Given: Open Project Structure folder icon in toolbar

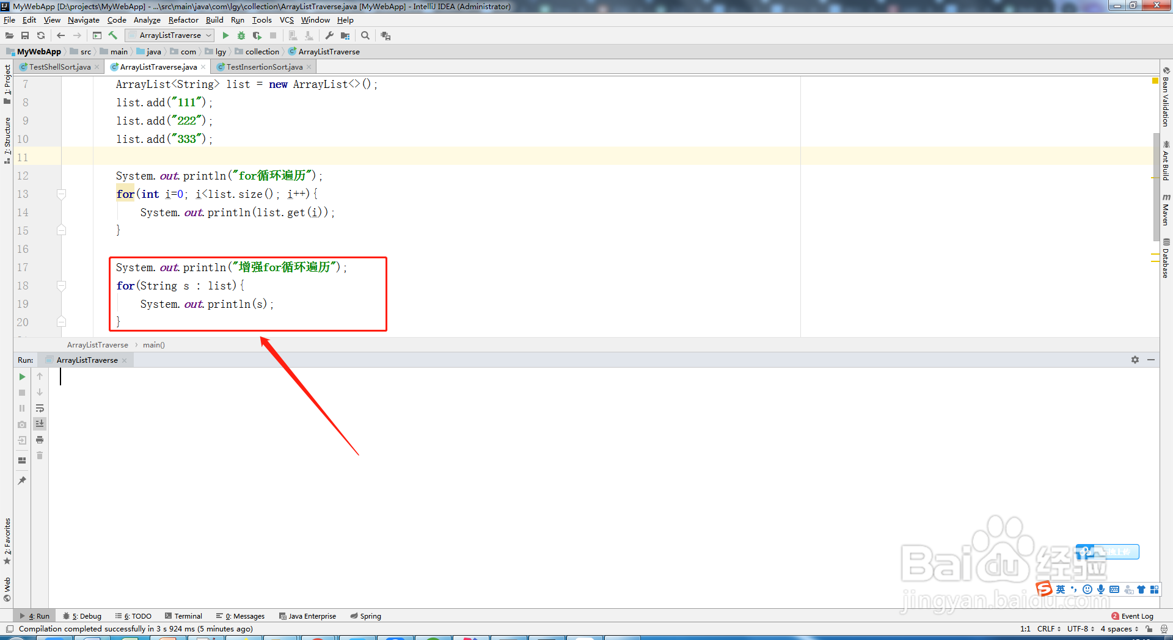Looking at the screenshot, I should coord(345,35).
